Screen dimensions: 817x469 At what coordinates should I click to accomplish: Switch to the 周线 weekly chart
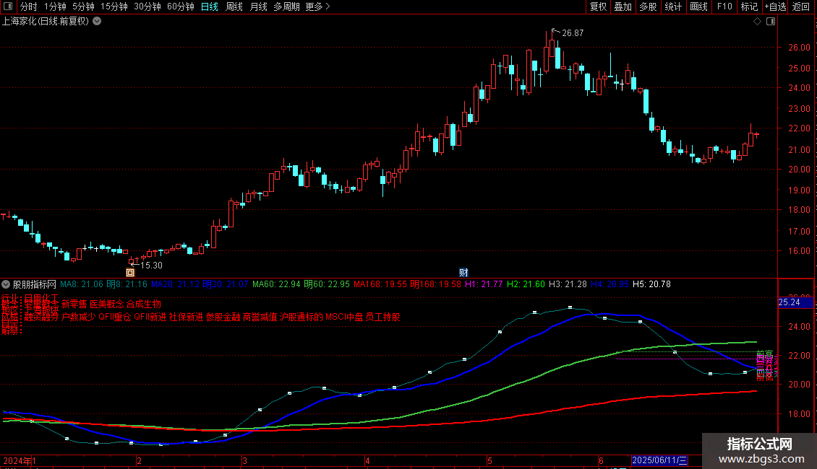click(x=234, y=6)
